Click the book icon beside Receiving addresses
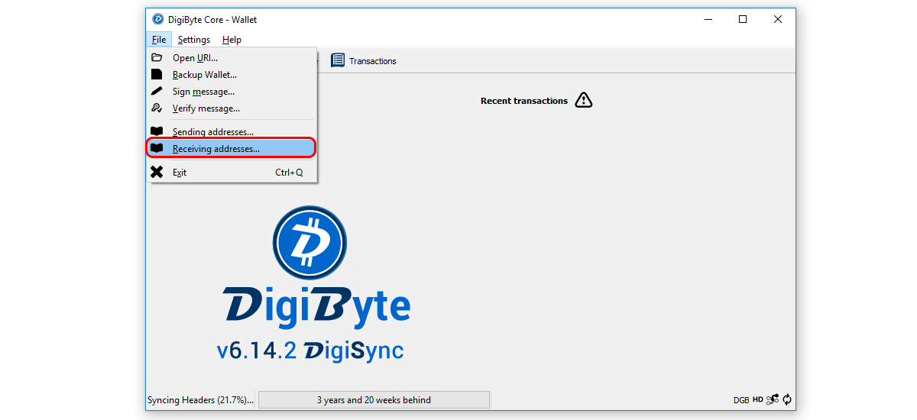The height and width of the screenshot is (420, 917). pyautogui.click(x=157, y=148)
